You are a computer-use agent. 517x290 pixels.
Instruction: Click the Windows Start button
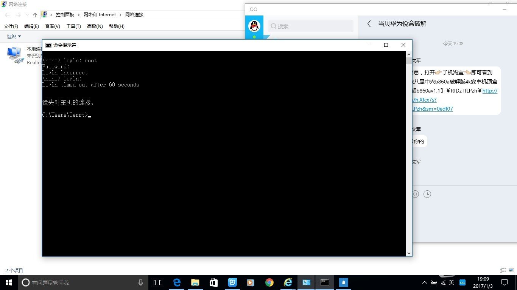click(x=9, y=282)
